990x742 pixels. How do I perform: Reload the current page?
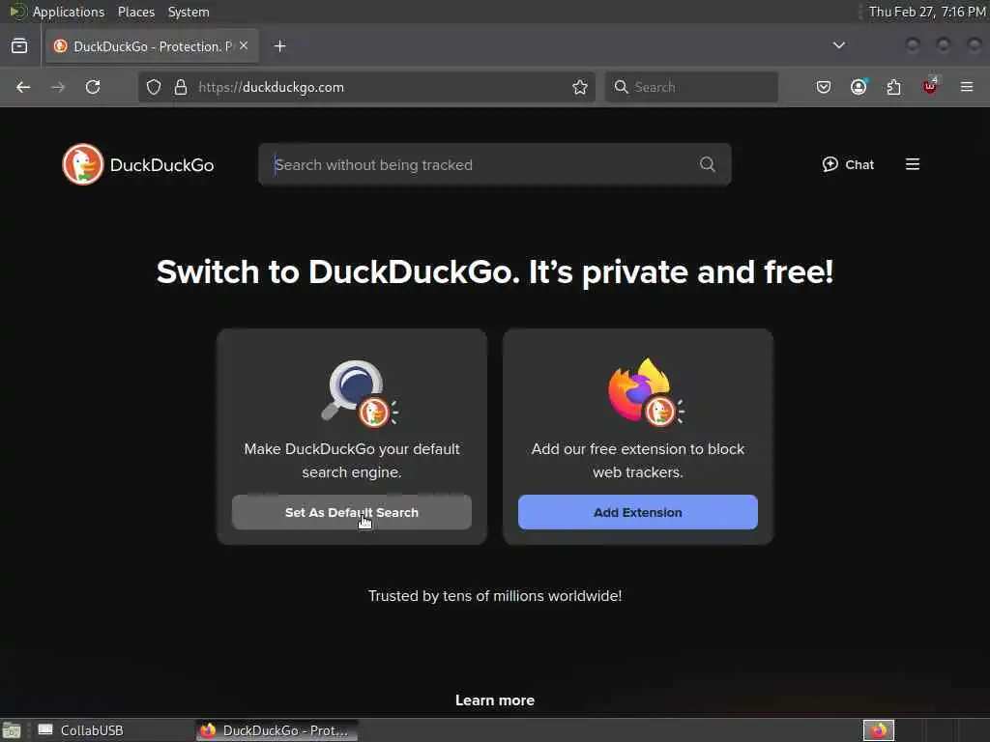(93, 87)
